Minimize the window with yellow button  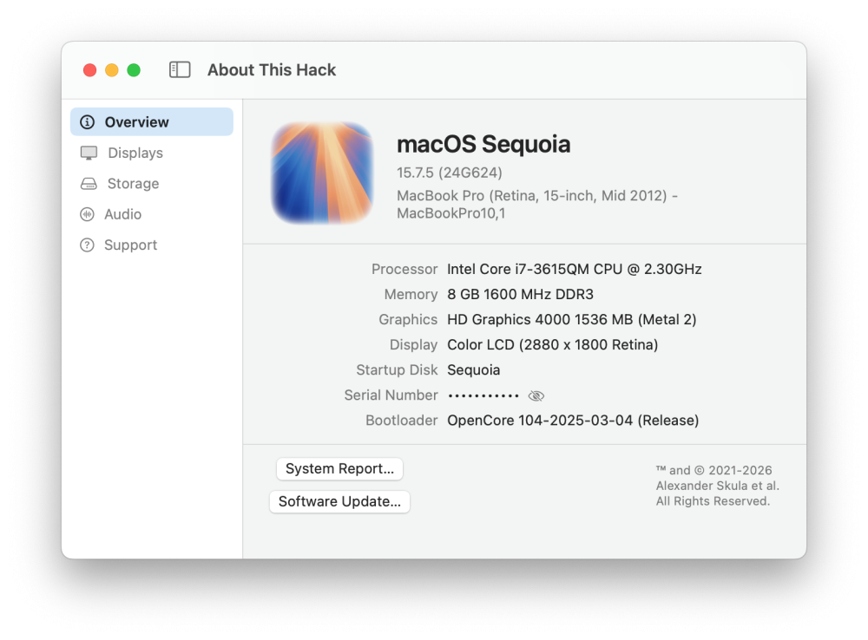pyautogui.click(x=112, y=70)
